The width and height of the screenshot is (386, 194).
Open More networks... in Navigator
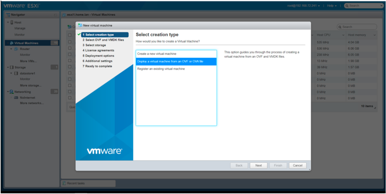pyautogui.click(x=32, y=103)
